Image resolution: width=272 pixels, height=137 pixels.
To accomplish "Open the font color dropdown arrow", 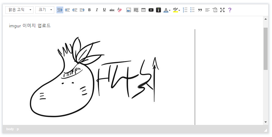I will [170, 10].
